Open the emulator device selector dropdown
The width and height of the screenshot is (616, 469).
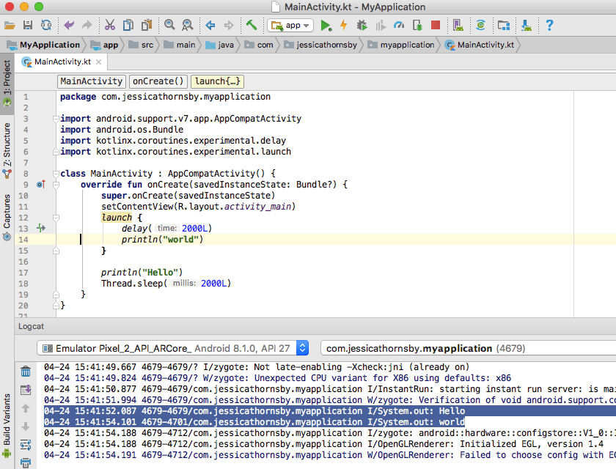[x=303, y=349]
